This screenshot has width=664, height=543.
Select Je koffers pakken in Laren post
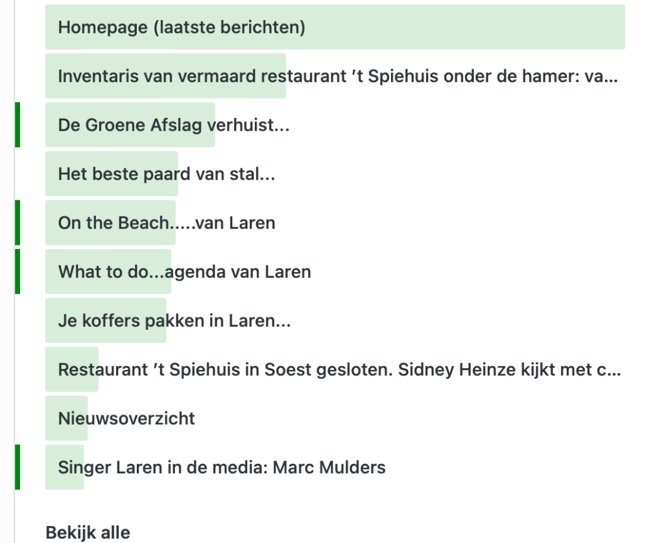(x=174, y=321)
